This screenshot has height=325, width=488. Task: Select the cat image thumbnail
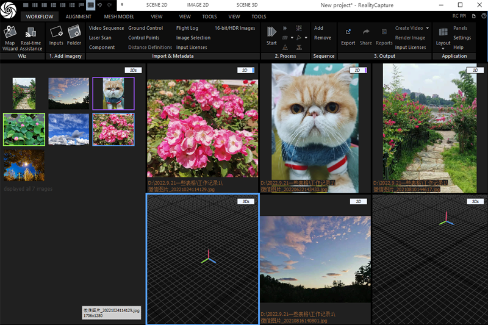point(113,94)
